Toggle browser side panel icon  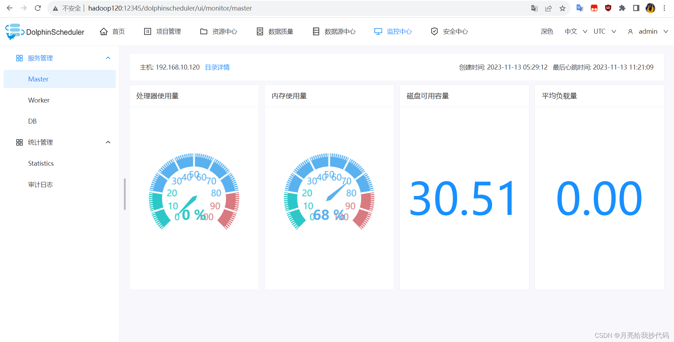pos(636,8)
